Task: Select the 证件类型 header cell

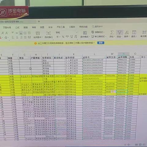Action: pos(74,58)
